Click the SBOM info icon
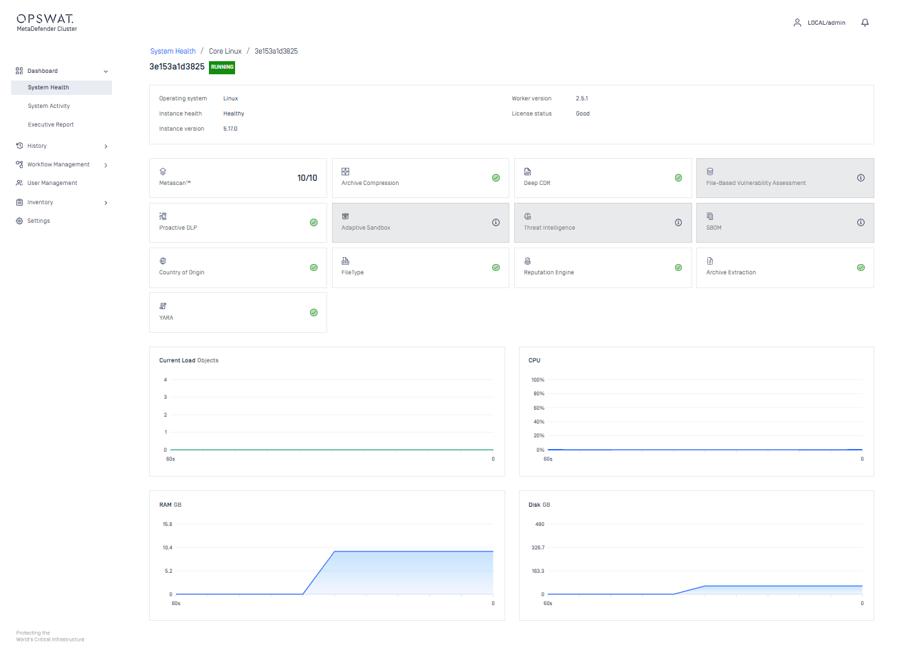The width and height of the screenshot is (908, 645). 861,223
